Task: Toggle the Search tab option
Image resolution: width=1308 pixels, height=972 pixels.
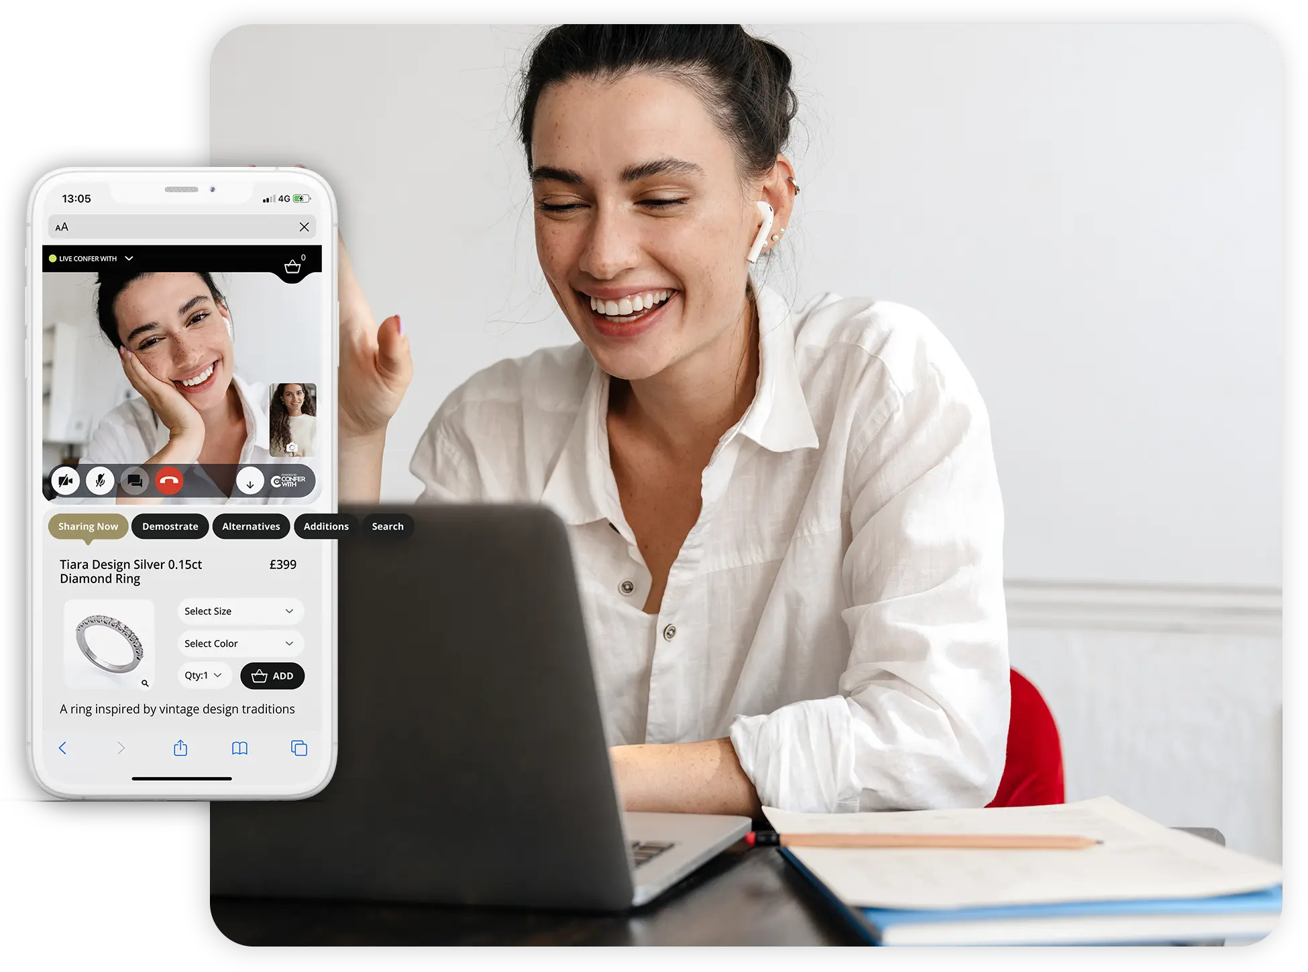Action: pos(386,526)
